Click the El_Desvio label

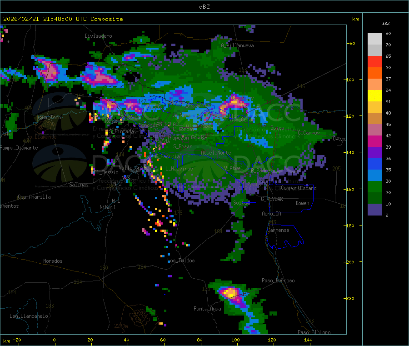point(106,172)
